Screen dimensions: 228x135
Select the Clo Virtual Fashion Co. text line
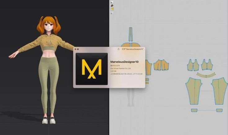pyautogui.click(x=121, y=68)
